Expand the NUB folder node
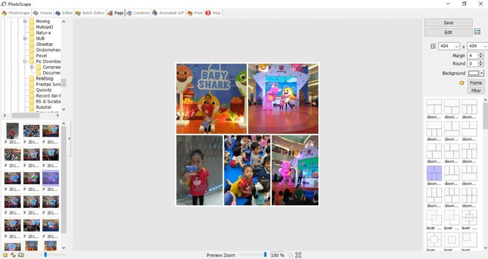 (x=25, y=38)
